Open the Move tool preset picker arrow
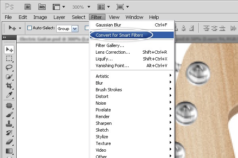238x158 pixels. (20, 28)
